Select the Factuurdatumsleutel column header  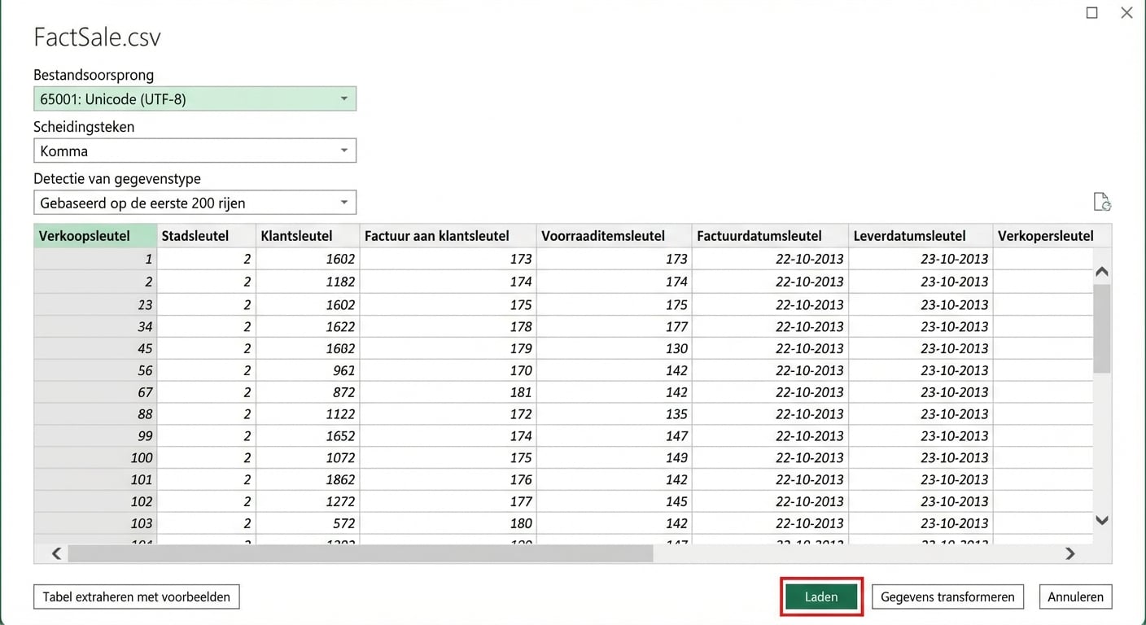point(760,235)
